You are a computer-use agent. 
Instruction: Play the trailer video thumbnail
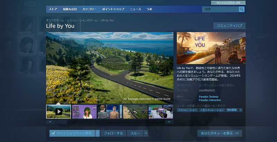pos(59,112)
